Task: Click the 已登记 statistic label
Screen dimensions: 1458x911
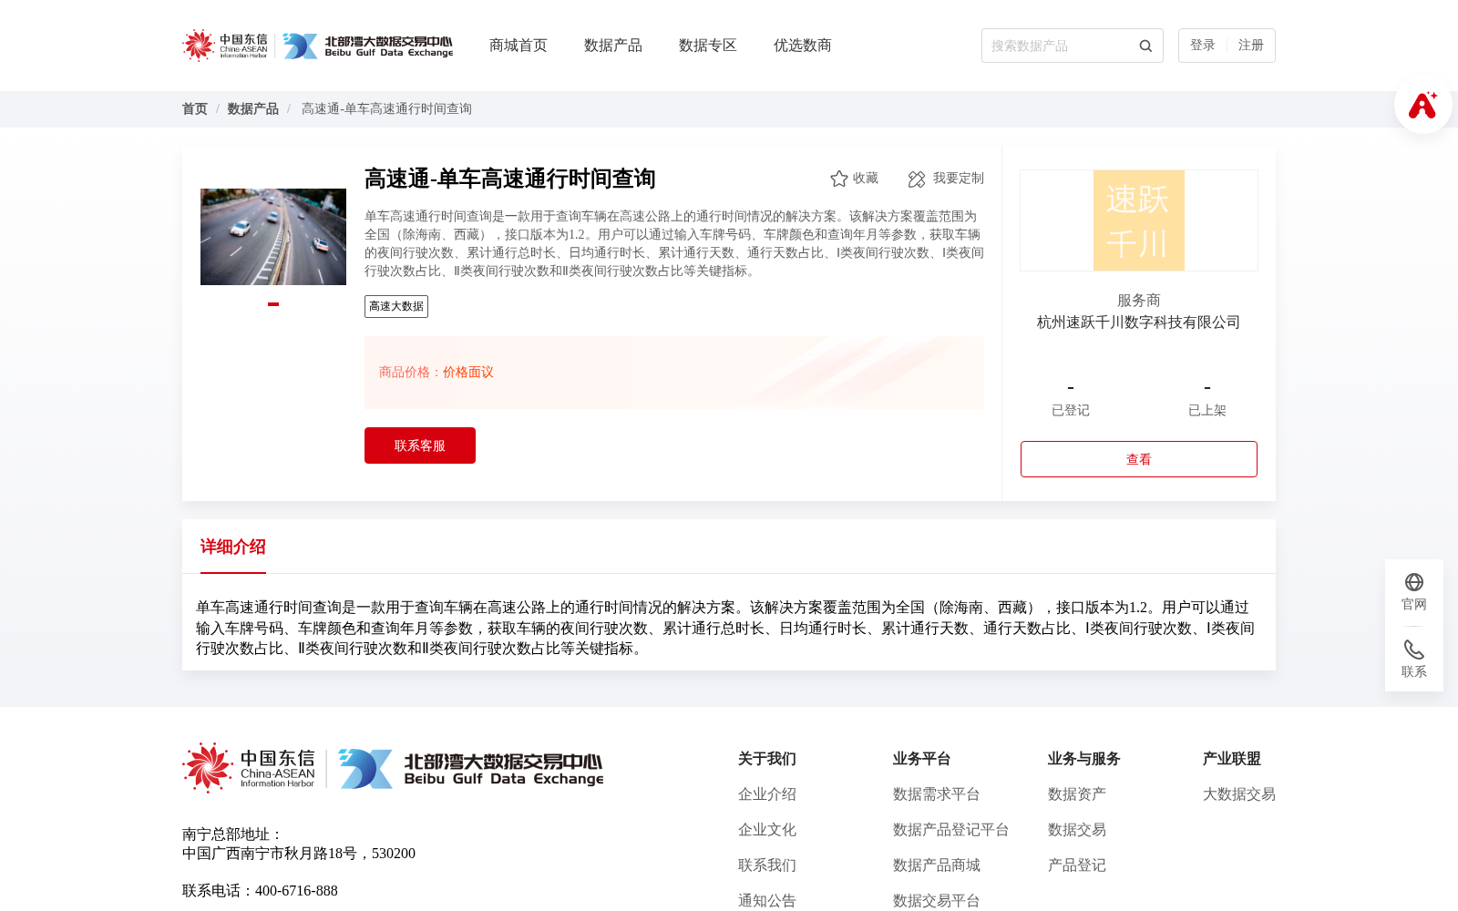Action: pyautogui.click(x=1071, y=411)
